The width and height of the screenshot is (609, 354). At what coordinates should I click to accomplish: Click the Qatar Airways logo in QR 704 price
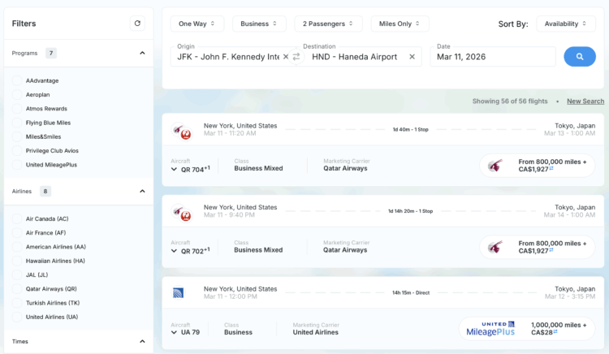[x=495, y=166]
